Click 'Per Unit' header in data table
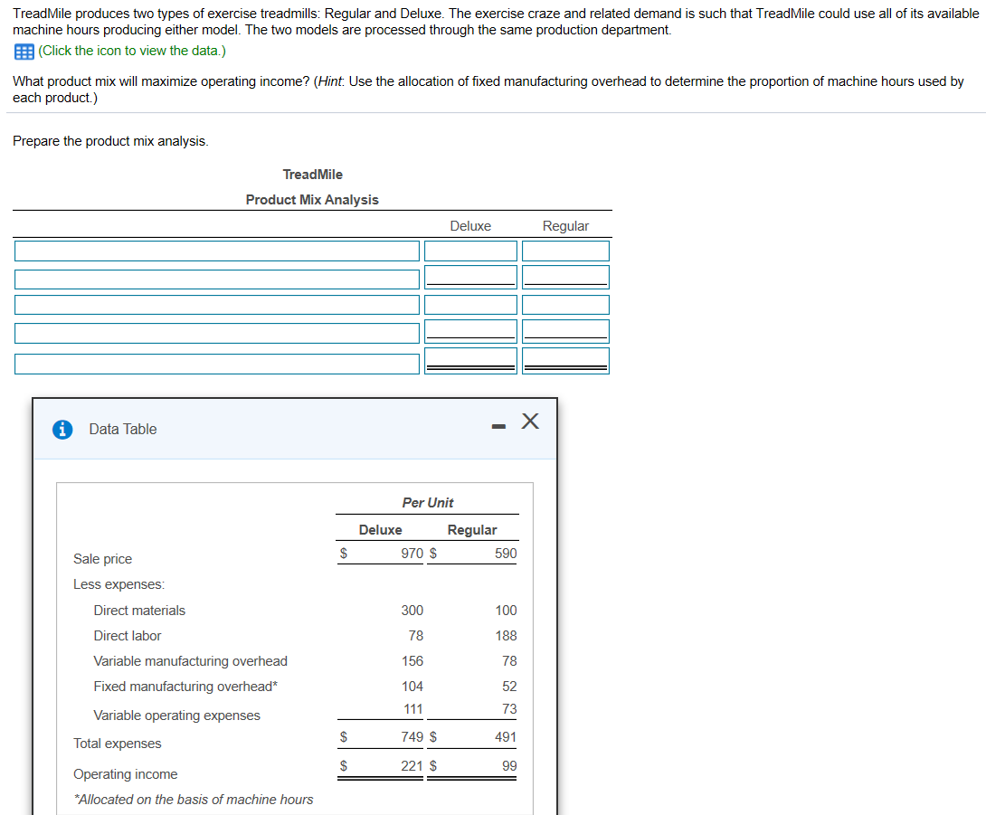 [x=428, y=503]
